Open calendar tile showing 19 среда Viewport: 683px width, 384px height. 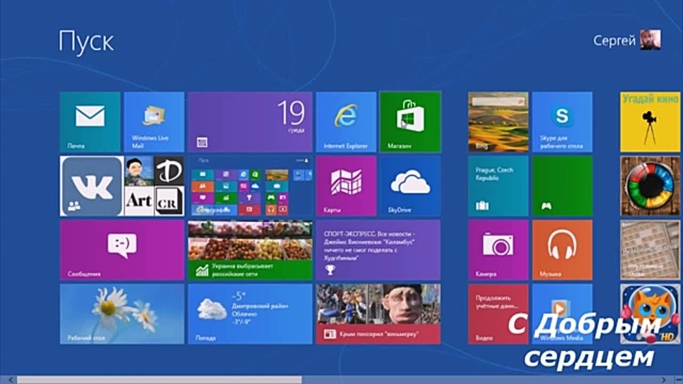(x=250, y=122)
